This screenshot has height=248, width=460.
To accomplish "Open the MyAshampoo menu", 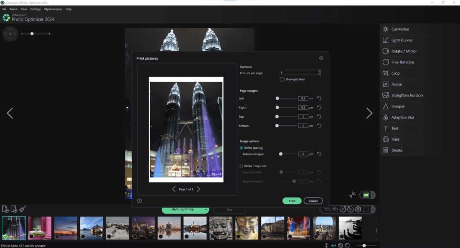I will point(53,9).
